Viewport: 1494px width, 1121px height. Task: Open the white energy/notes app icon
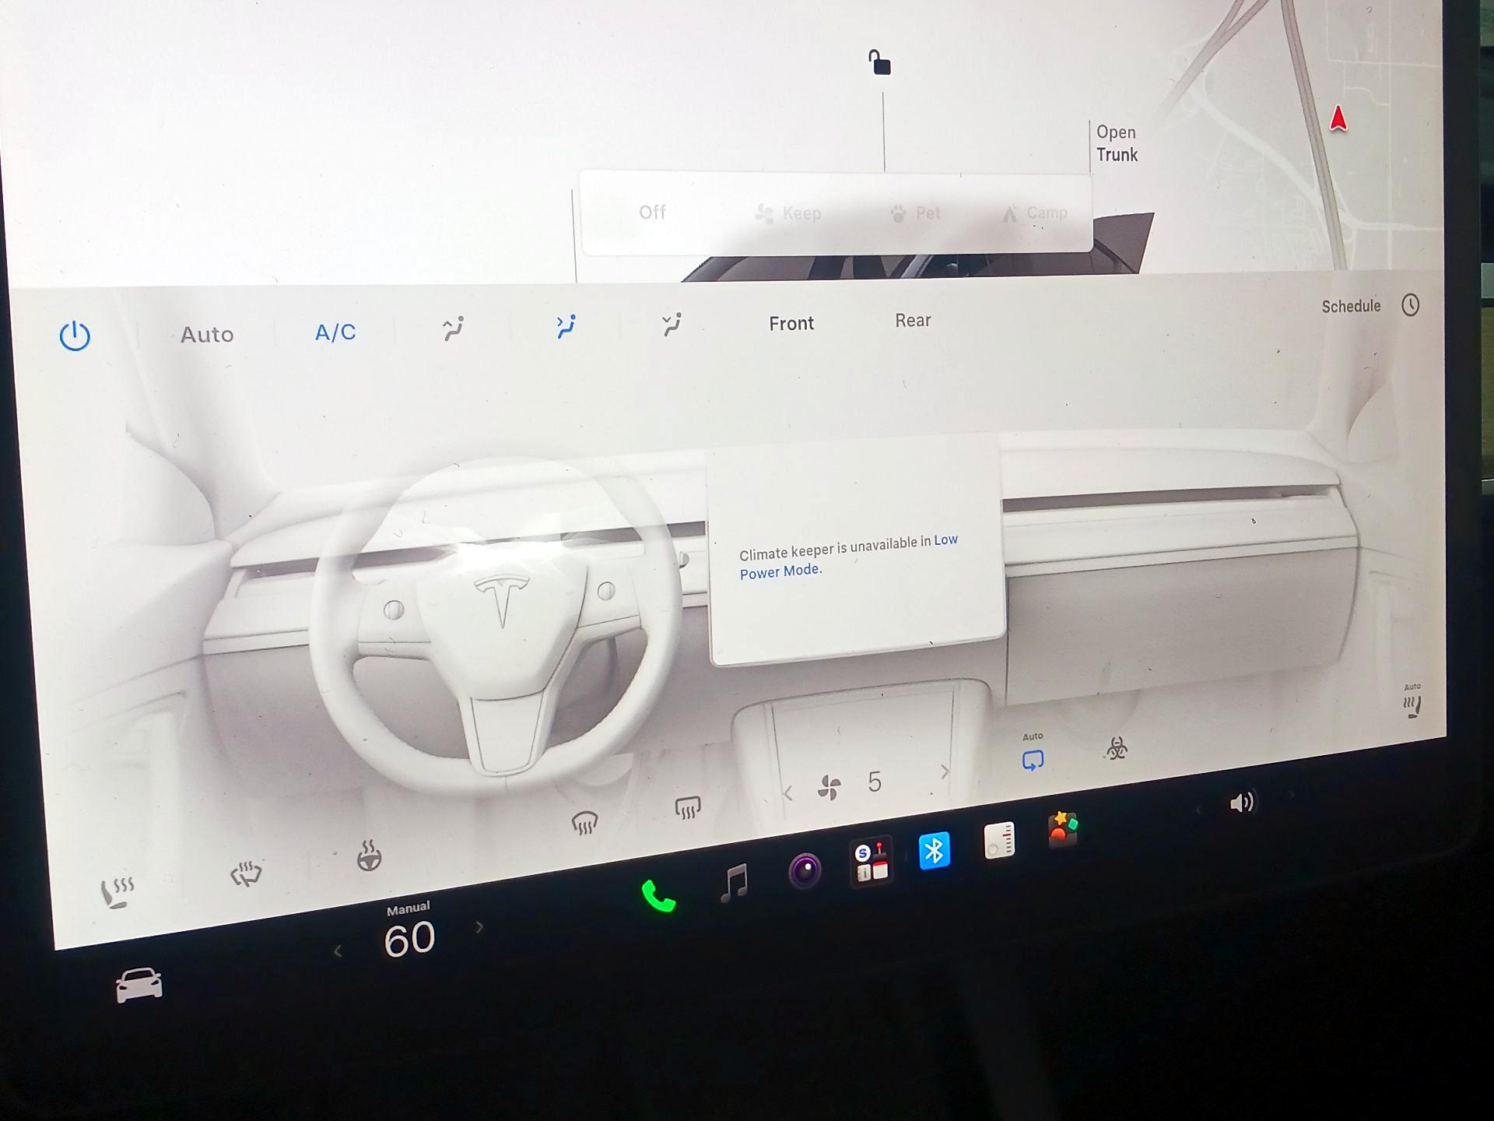point(999,840)
